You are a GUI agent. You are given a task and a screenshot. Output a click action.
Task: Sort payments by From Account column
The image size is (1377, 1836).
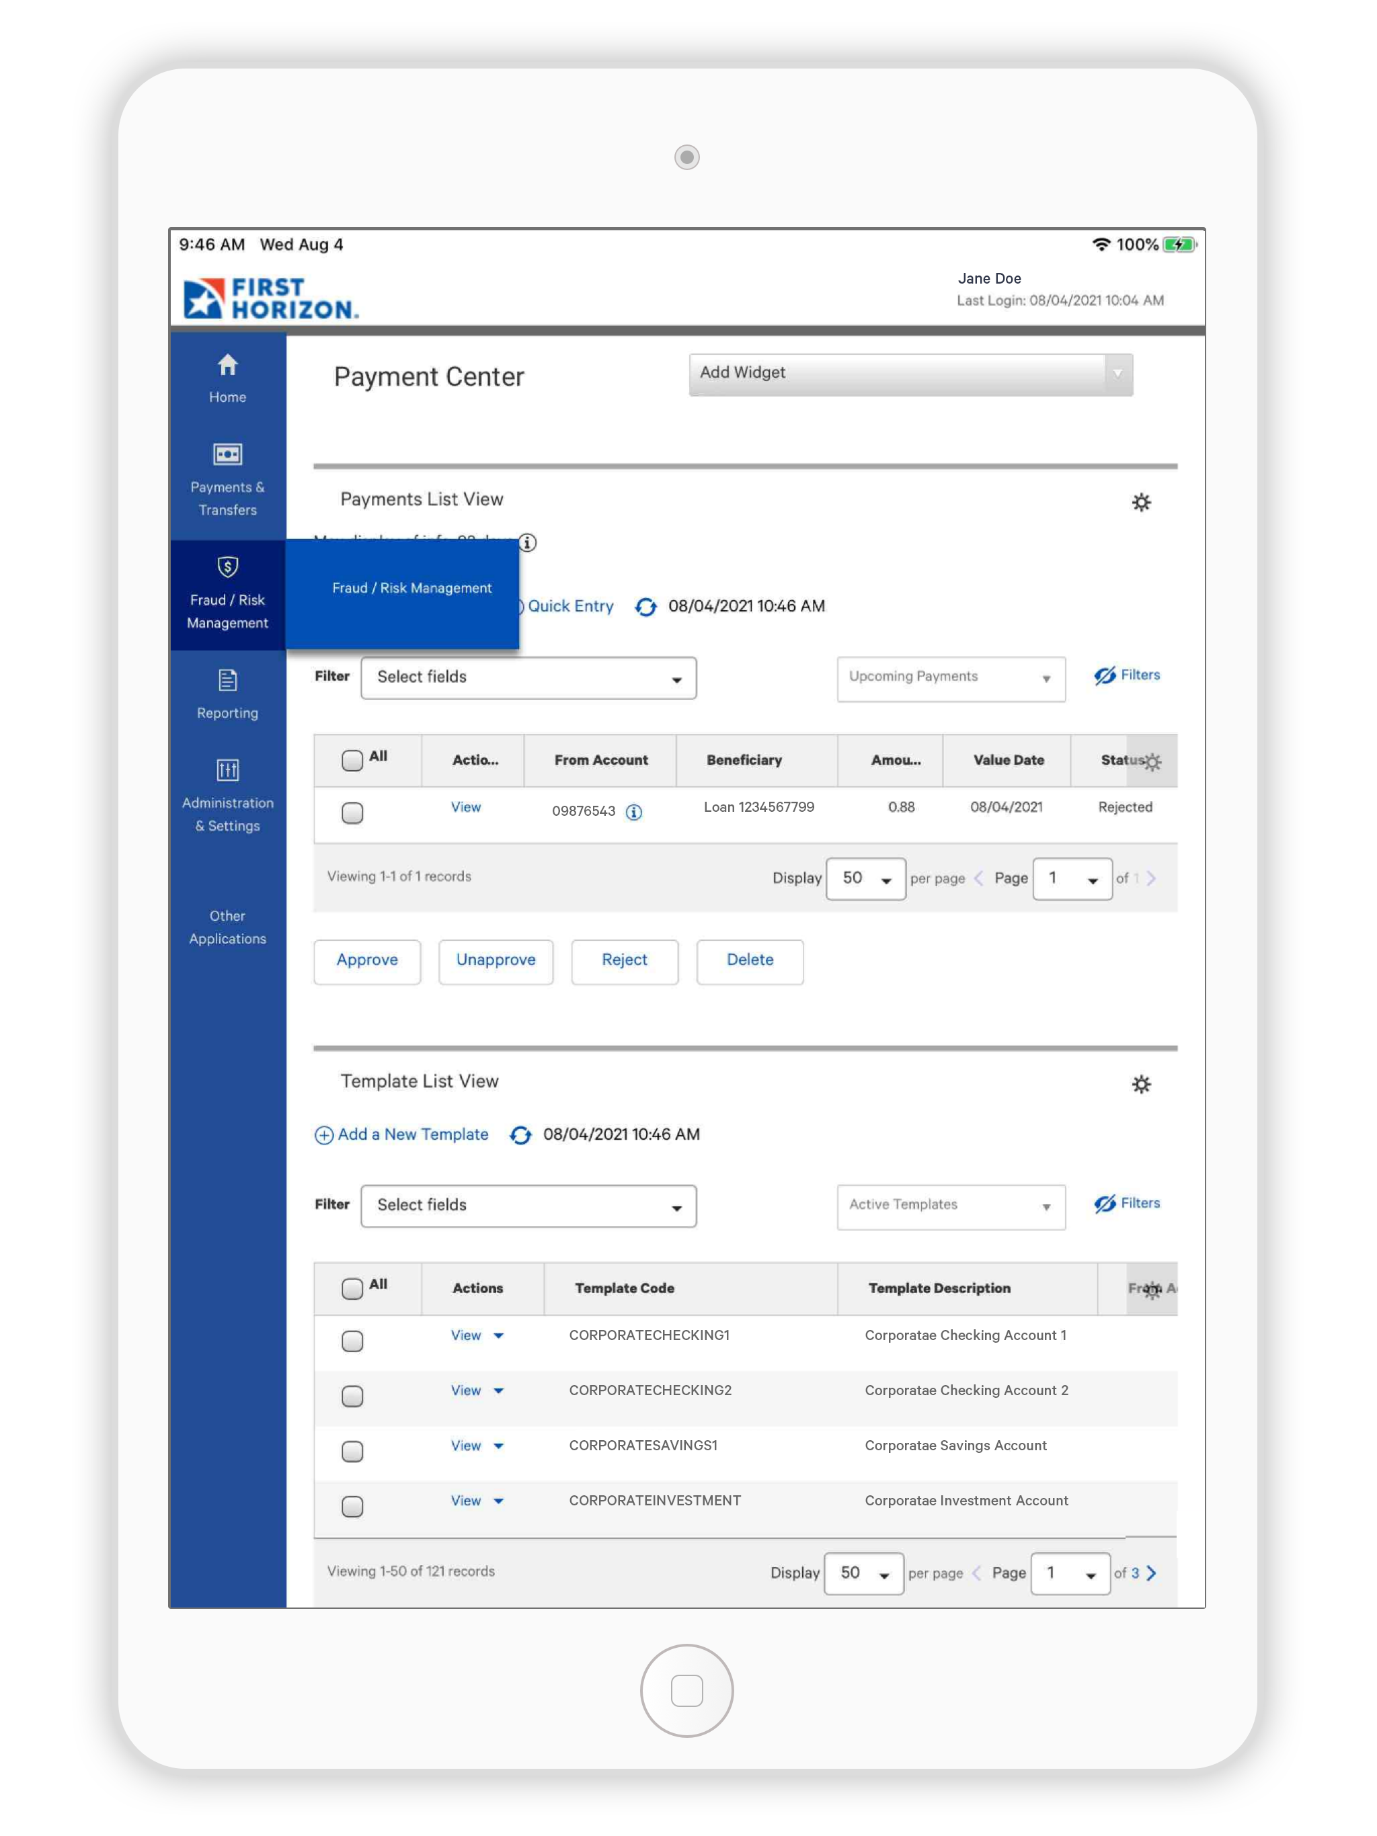[x=601, y=759]
